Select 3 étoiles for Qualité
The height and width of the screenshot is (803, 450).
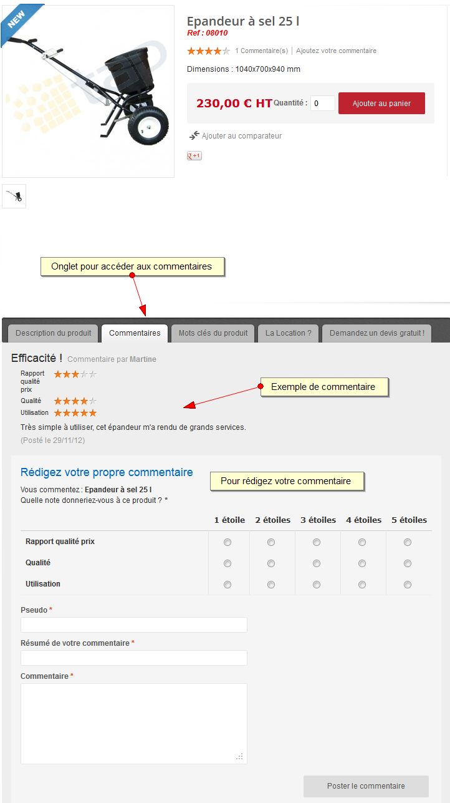coord(317,563)
